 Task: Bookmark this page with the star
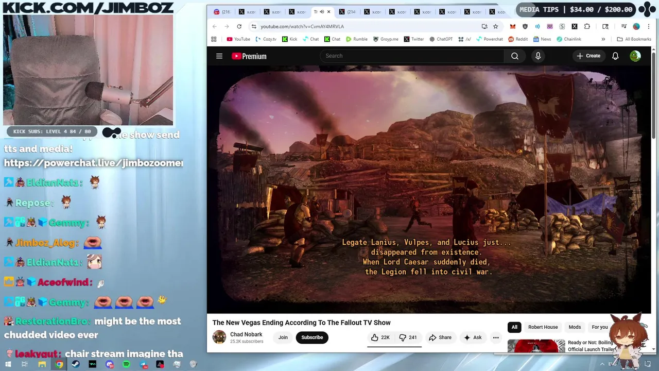tap(496, 26)
